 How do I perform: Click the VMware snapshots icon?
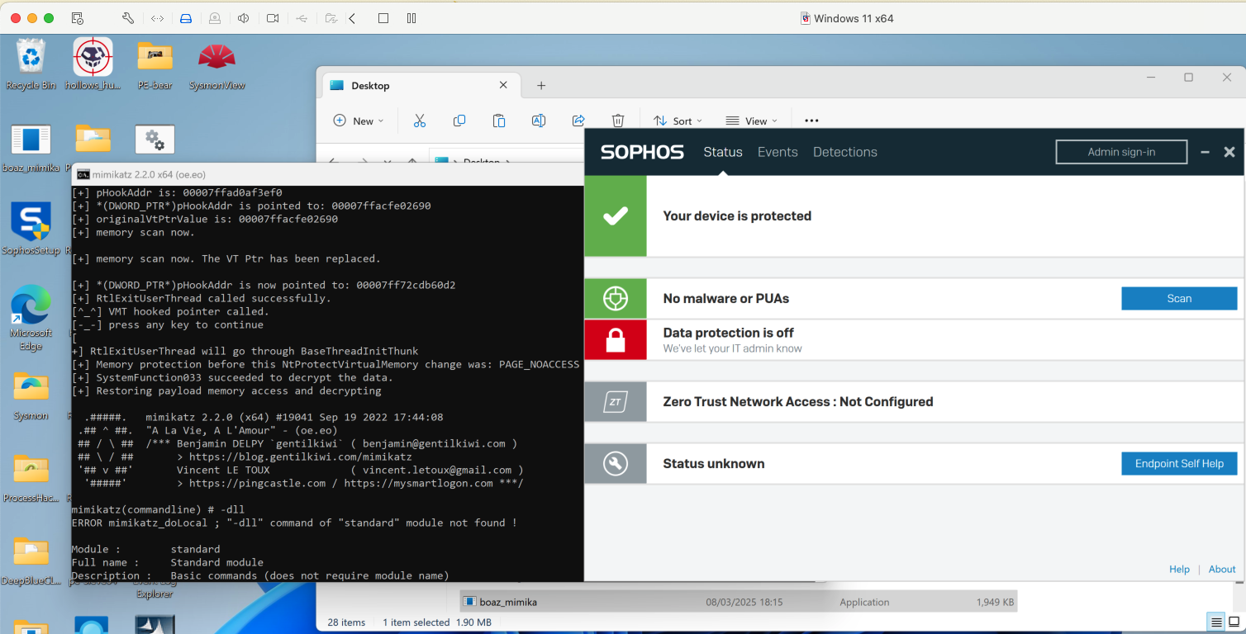[x=77, y=18]
